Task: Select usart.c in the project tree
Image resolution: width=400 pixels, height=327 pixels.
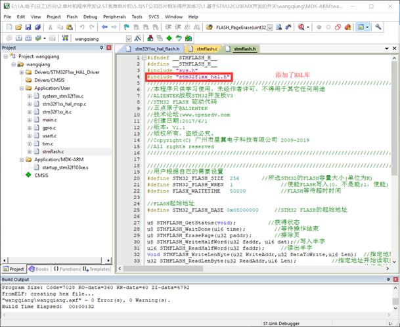Action: point(50,136)
